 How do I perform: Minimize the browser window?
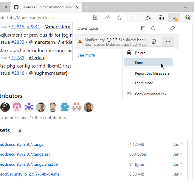185,7
